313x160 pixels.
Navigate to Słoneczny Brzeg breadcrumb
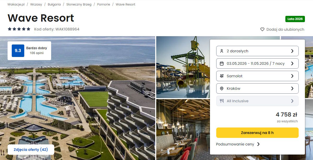(79, 4)
